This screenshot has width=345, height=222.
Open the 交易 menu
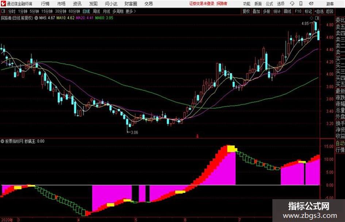pyautogui.click(x=149, y=4)
